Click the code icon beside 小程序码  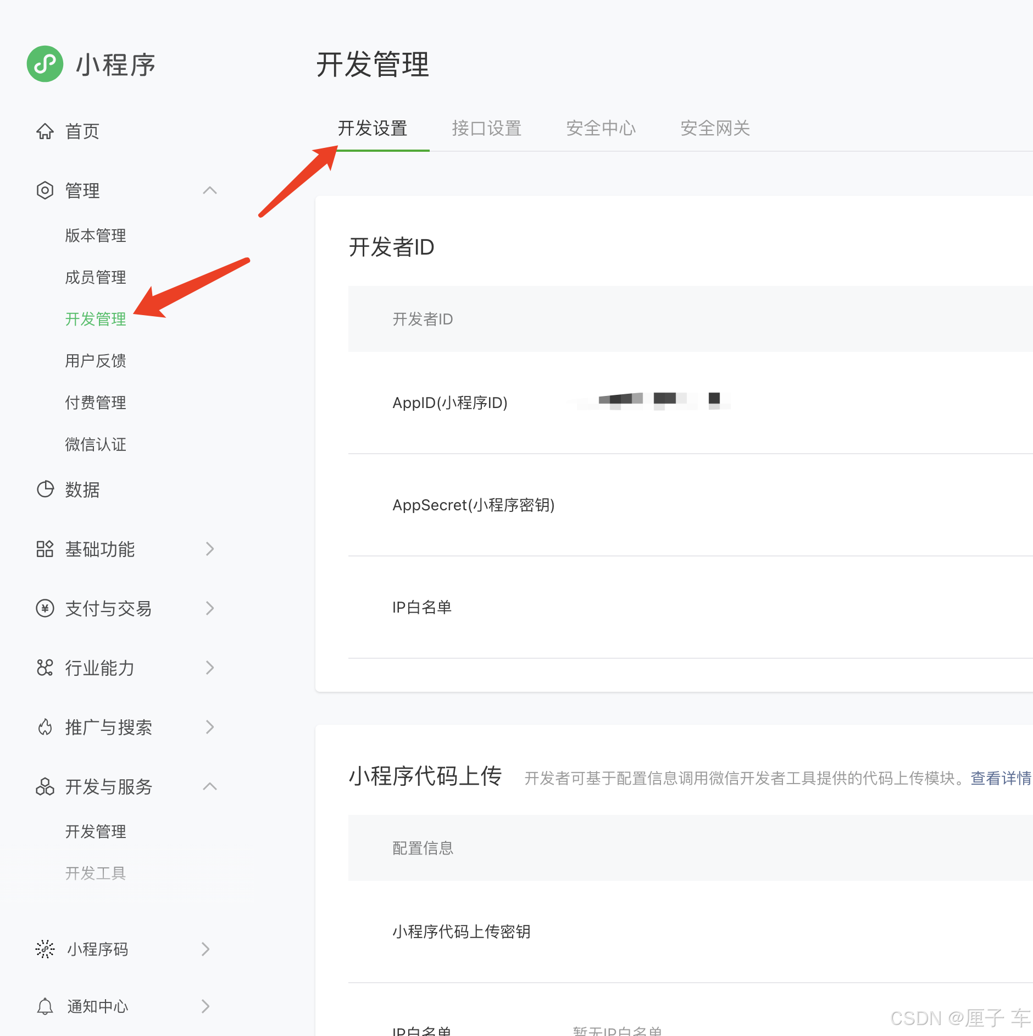45,949
